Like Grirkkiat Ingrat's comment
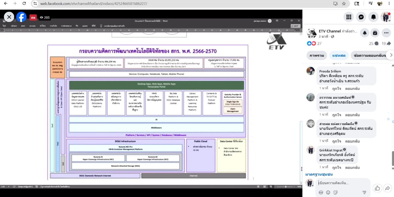This screenshot has height=197, width=394. [x=336, y=167]
